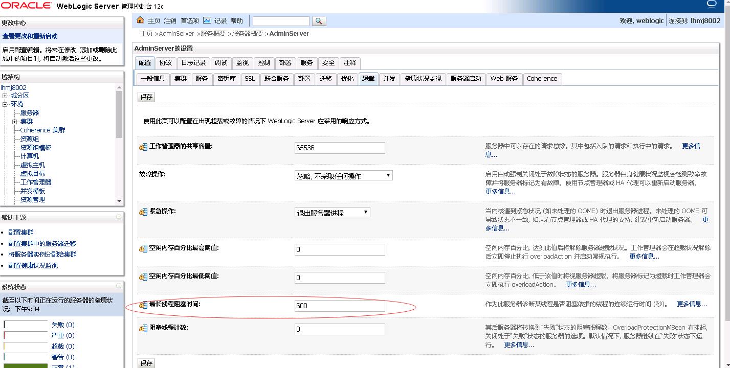Click the 阻塞线程计数 input field
Viewport: 730px width, 368px height.
pos(340,329)
